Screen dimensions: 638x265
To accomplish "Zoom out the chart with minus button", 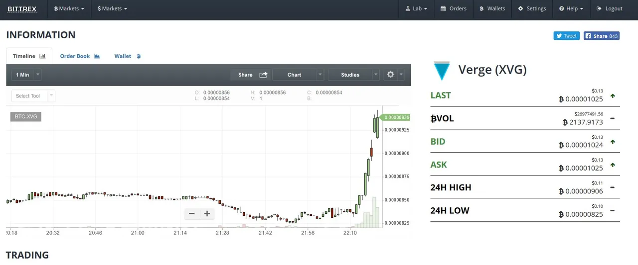I will coord(192,214).
